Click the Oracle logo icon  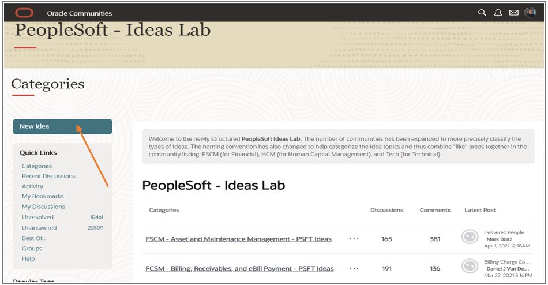click(x=24, y=13)
